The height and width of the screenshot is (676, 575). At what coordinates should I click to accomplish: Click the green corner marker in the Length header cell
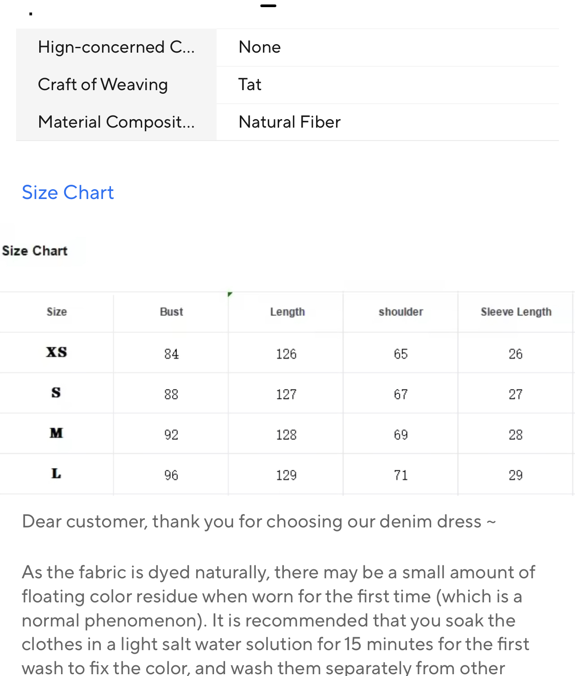[230, 294]
